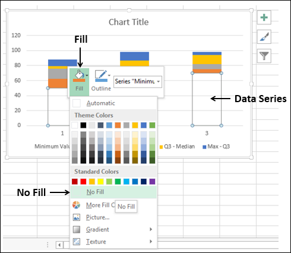
Task: Pick the orange theme color swatch
Action: point(118,125)
